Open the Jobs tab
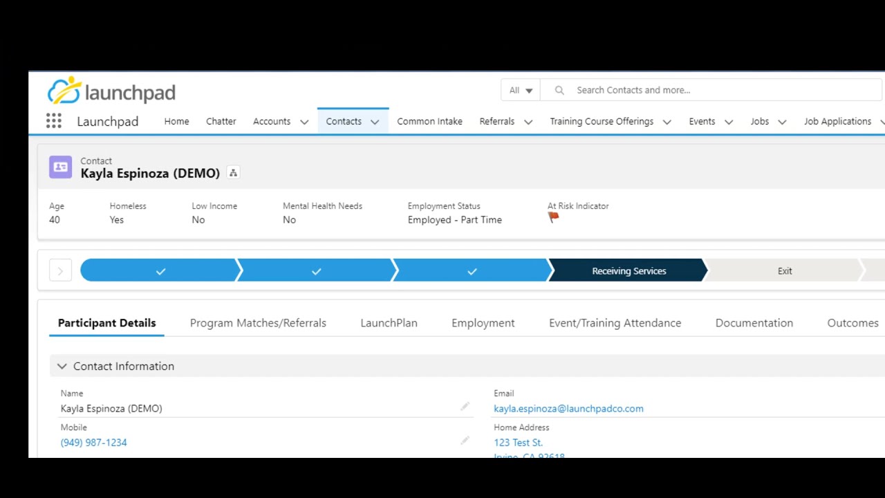885x498 pixels. tap(759, 121)
